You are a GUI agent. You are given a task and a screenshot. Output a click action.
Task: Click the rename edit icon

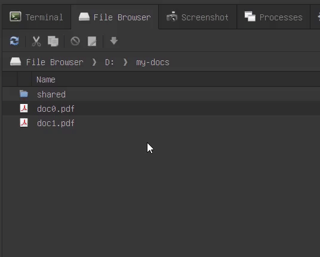point(92,41)
